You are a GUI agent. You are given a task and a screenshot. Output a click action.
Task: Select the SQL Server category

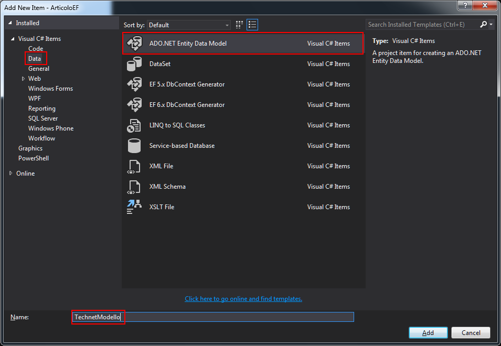coord(43,118)
